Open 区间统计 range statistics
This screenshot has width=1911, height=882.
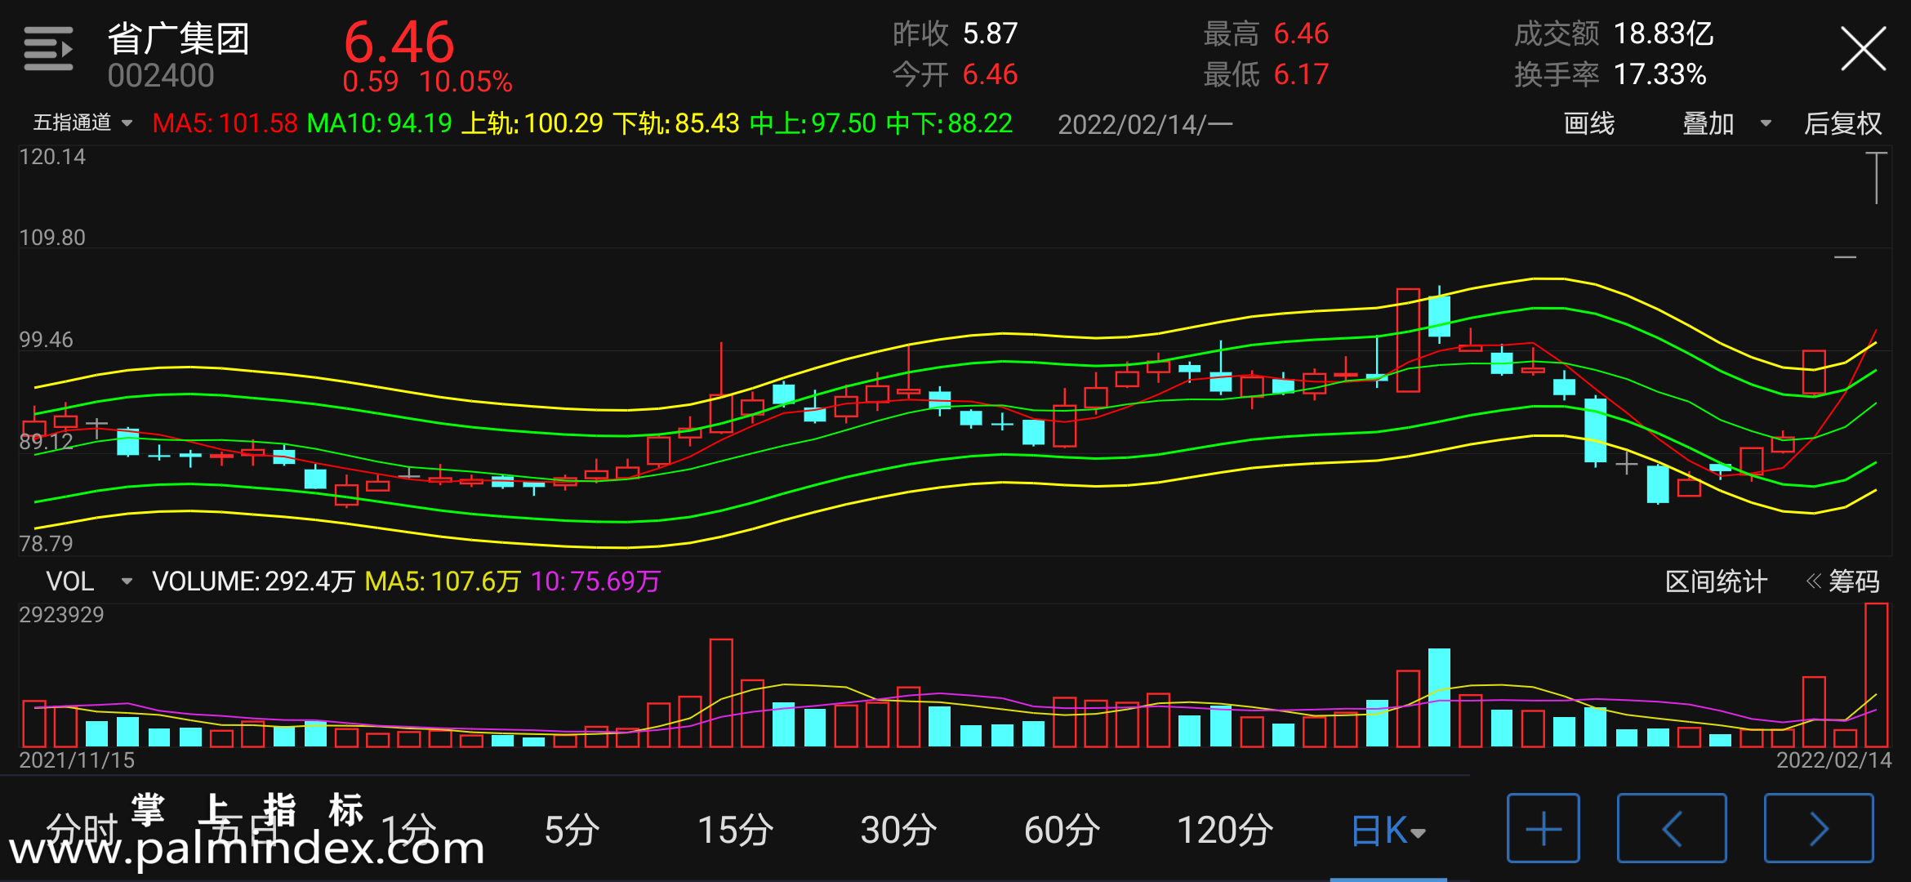pyautogui.click(x=1716, y=581)
